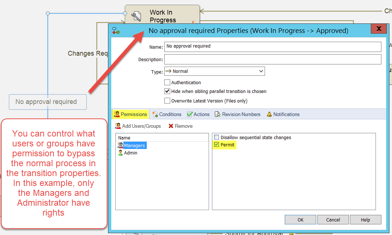Uncheck Hide when sibling parallel transition is chosen
The image size is (392, 235).
click(167, 91)
